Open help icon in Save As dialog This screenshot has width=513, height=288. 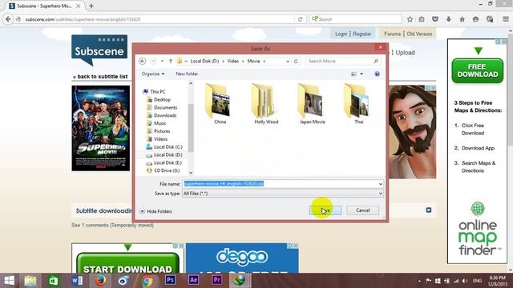[377, 74]
